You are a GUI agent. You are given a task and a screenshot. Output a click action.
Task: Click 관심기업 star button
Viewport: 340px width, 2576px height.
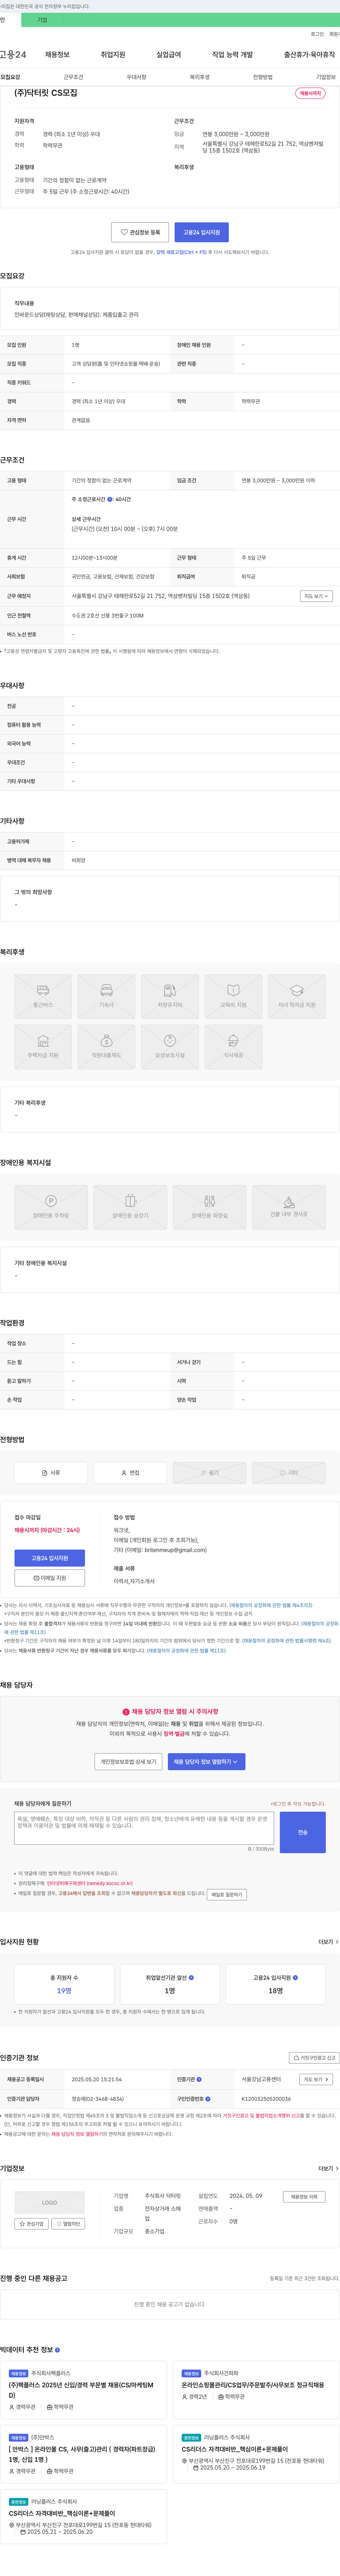31,2224
